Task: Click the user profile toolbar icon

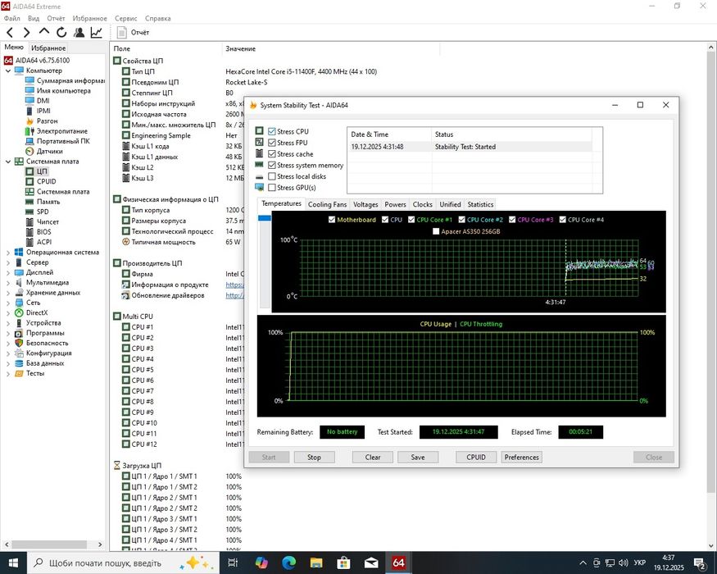Action: [79, 33]
